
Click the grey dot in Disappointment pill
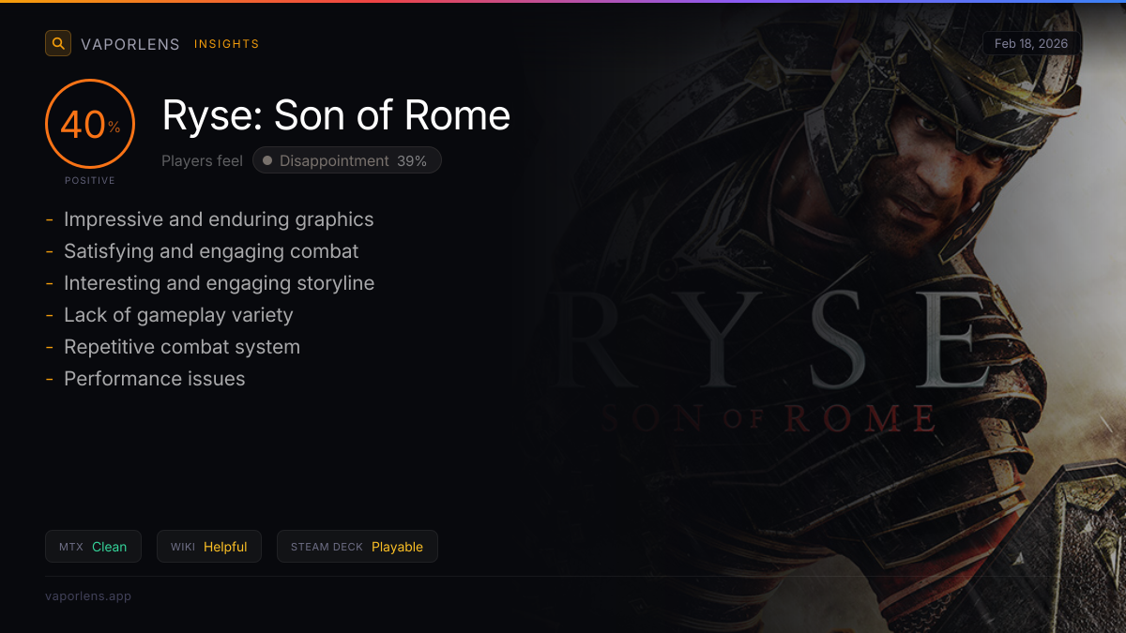pyautogui.click(x=267, y=161)
